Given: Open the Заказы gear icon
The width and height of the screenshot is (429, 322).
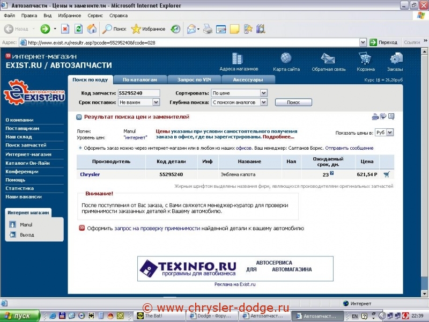Looking at the screenshot, I should (x=396, y=58).
